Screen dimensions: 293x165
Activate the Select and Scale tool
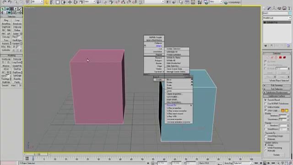[x=81, y=2]
